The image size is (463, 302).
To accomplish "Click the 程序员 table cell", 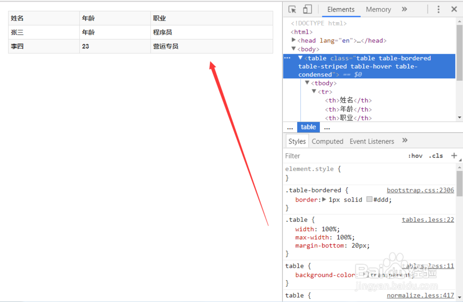I will click(212, 32).
